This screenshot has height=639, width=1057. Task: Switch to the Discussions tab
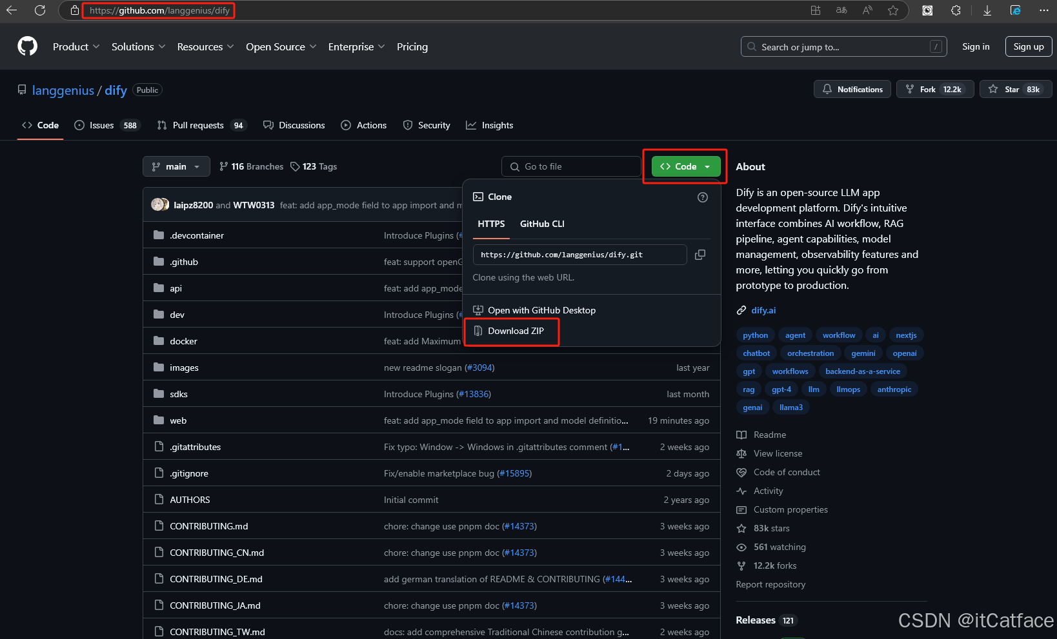coord(294,125)
